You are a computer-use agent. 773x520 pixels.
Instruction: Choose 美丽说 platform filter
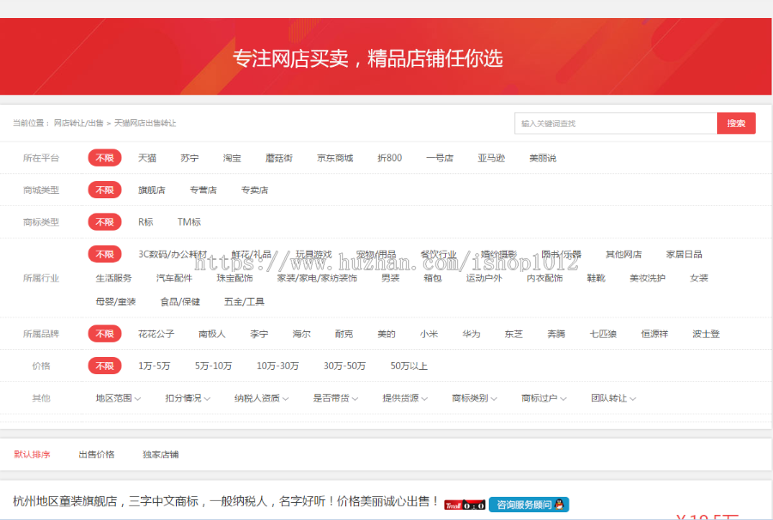(x=542, y=158)
